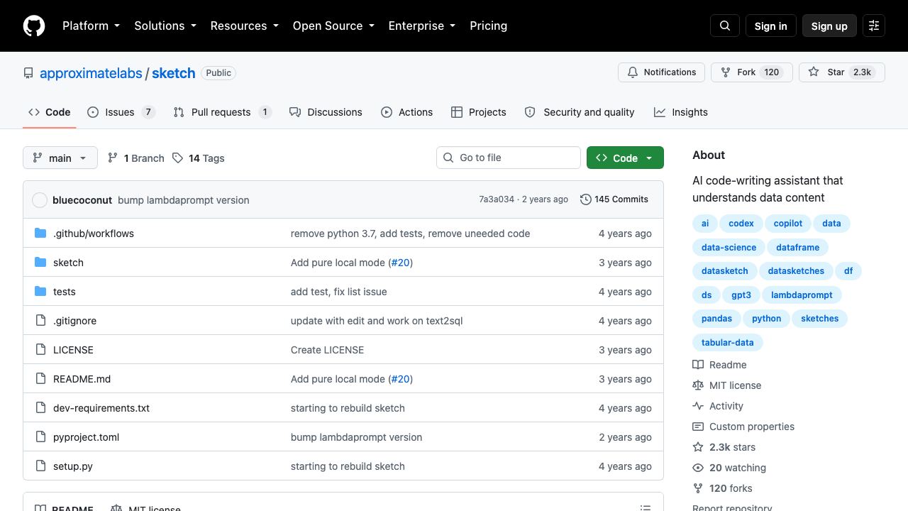The width and height of the screenshot is (908, 511).
Task: Select the pandas topic tag
Action: (716, 319)
